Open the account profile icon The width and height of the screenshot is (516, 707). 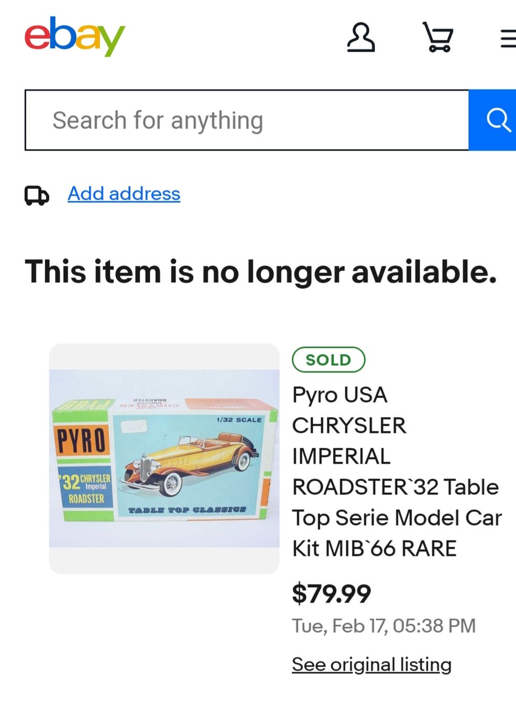pyautogui.click(x=361, y=37)
